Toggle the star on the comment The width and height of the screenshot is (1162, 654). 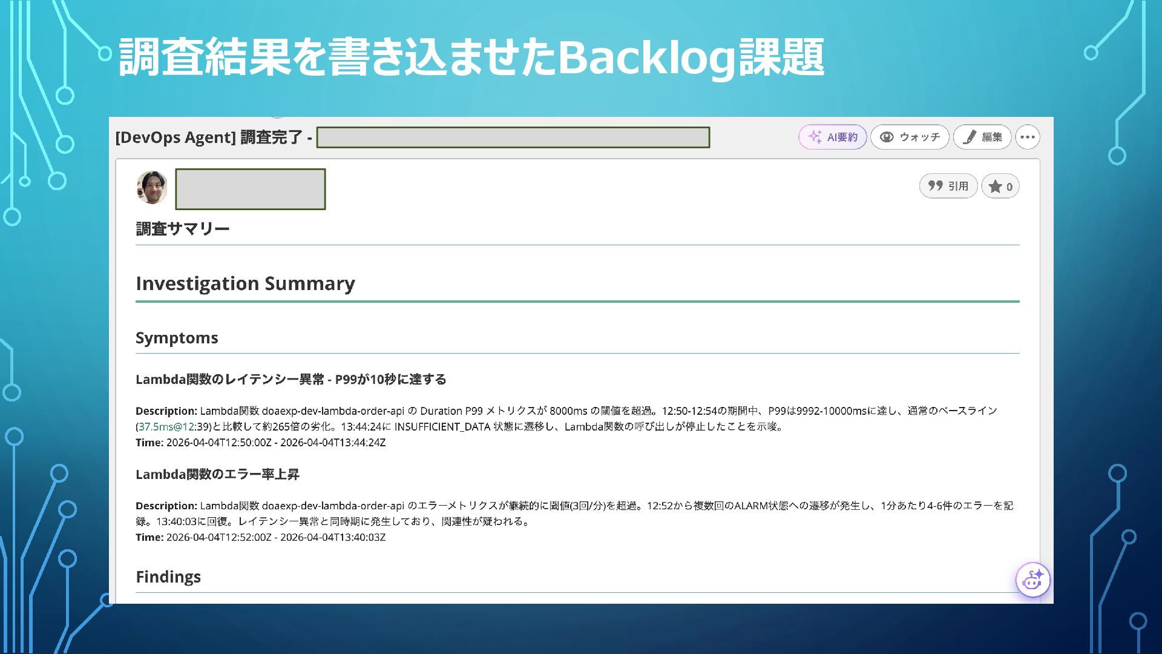click(1000, 187)
